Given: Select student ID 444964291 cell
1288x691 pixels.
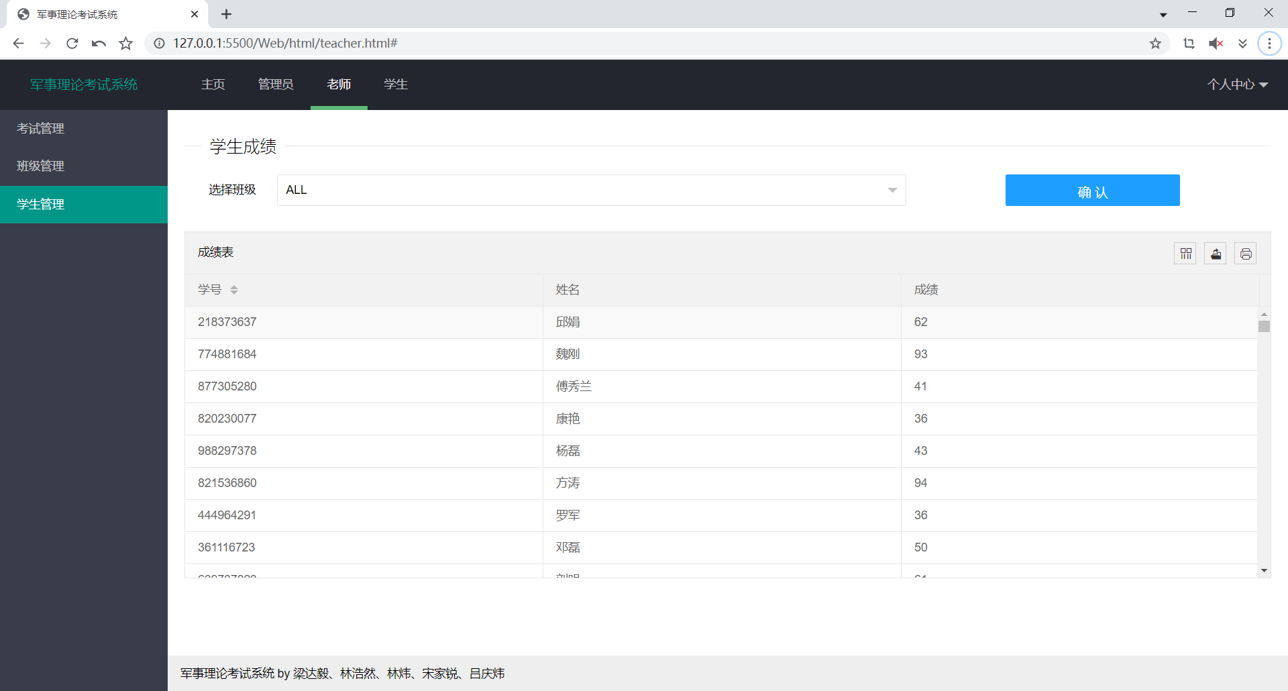Looking at the screenshot, I should point(364,515).
